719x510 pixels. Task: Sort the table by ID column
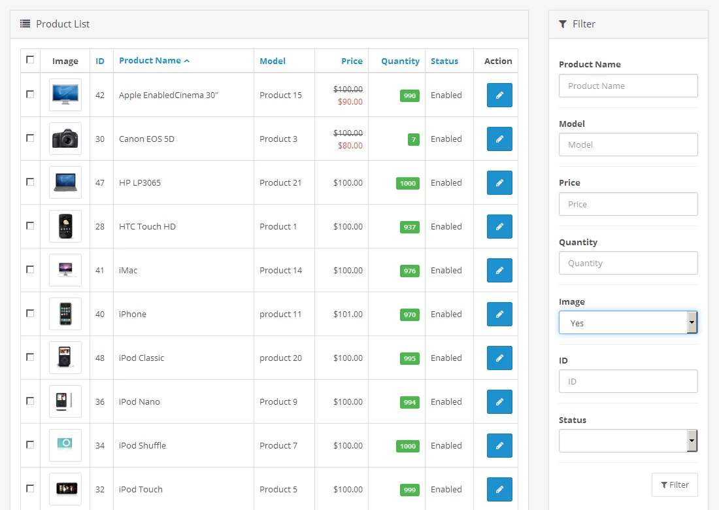click(x=100, y=61)
